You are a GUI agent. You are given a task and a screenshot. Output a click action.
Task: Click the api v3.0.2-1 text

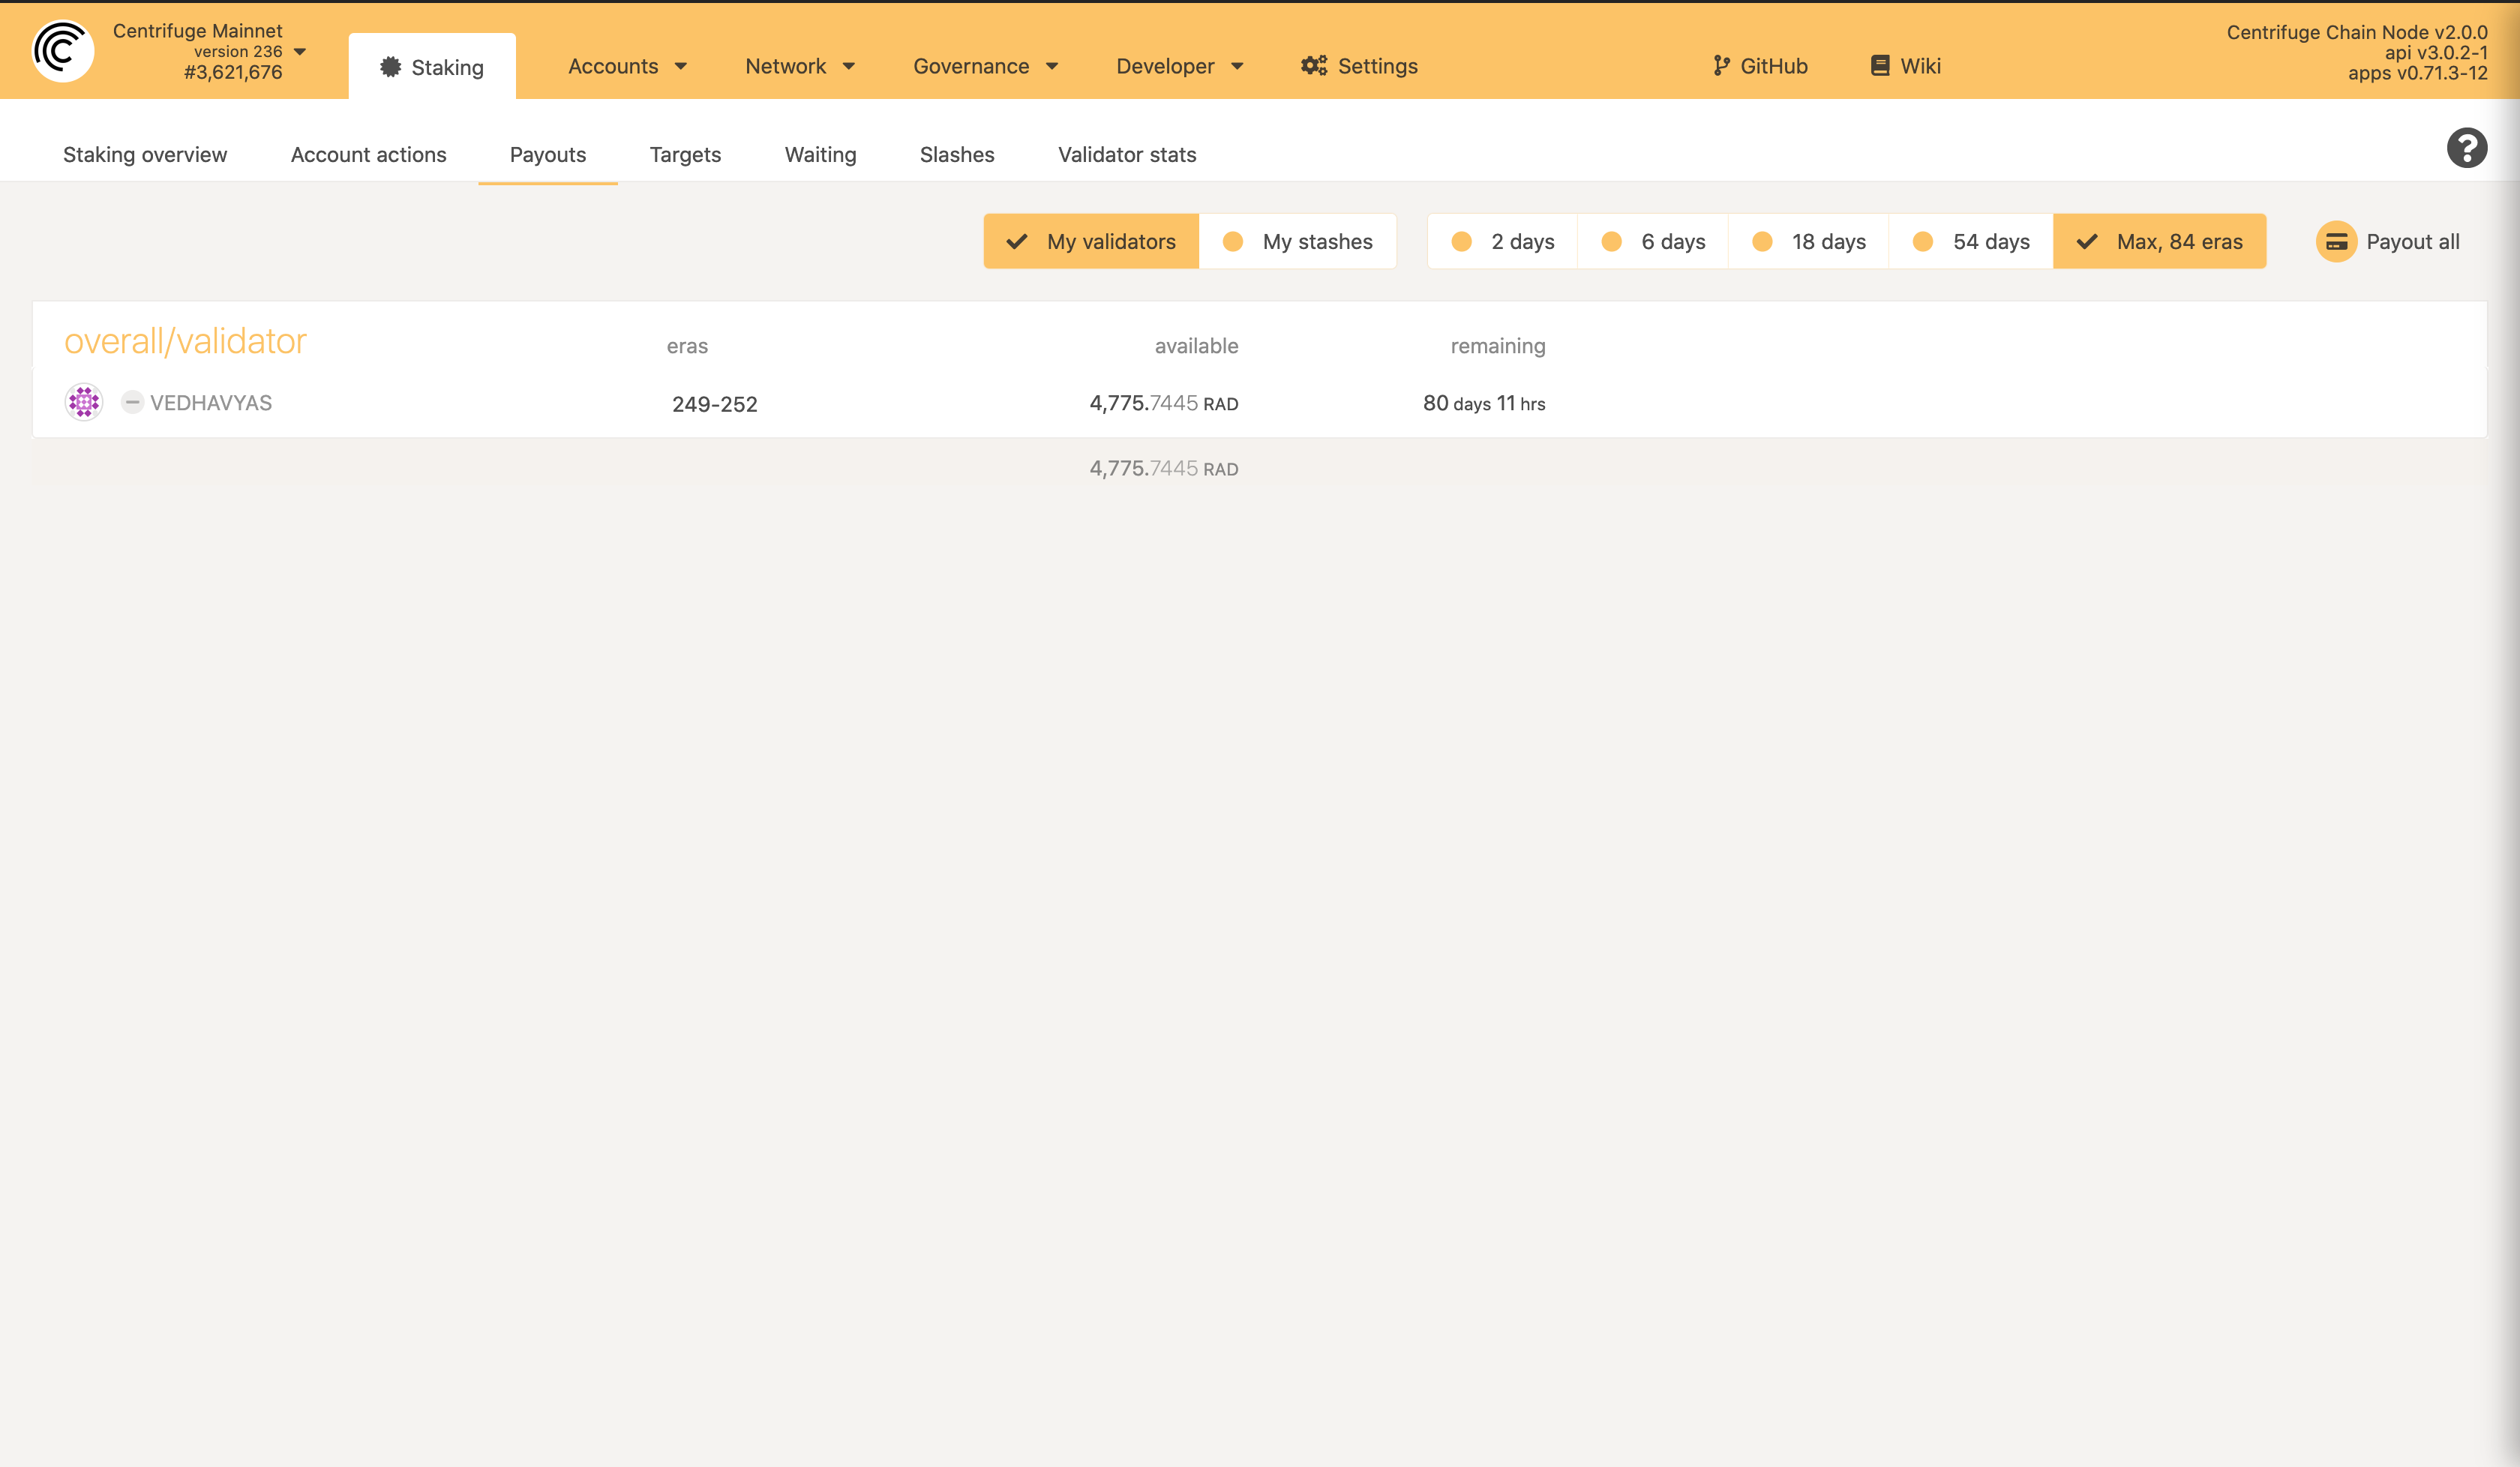pyautogui.click(x=2436, y=52)
